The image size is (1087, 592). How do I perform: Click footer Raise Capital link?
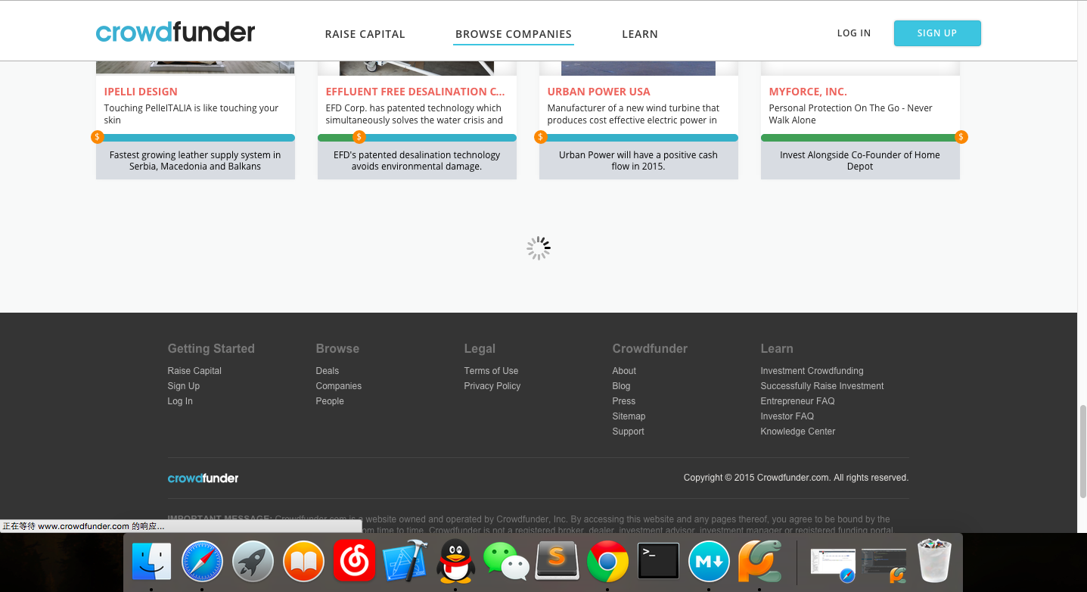[x=194, y=371]
